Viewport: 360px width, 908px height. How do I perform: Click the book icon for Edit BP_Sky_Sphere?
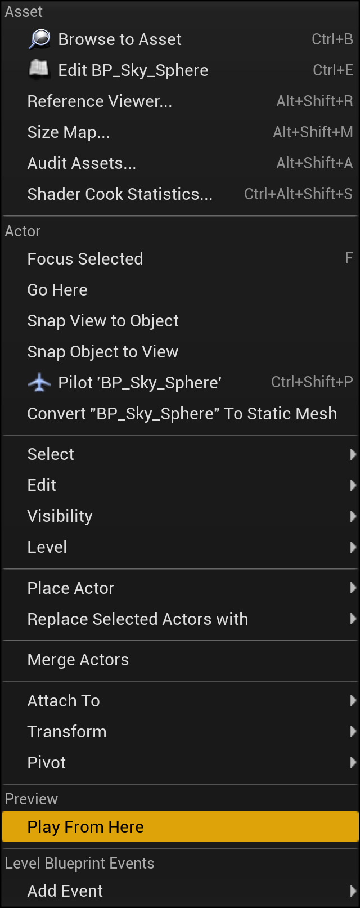pyautogui.click(x=39, y=70)
